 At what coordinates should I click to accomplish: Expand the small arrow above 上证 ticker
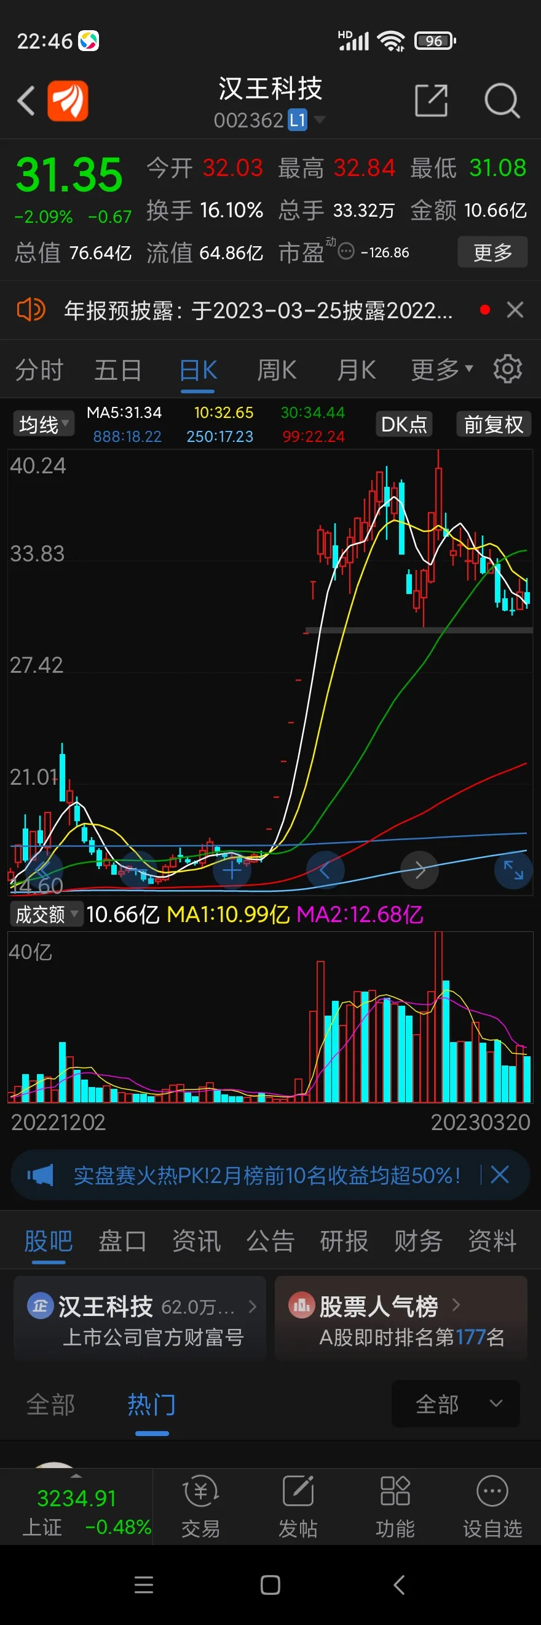point(76,1476)
